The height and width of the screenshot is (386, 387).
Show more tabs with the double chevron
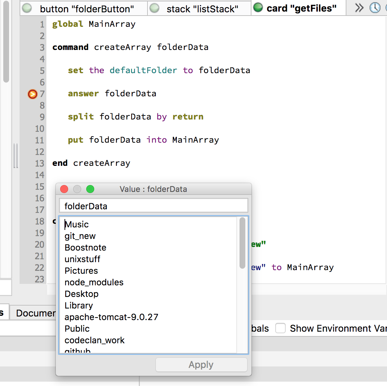click(359, 8)
